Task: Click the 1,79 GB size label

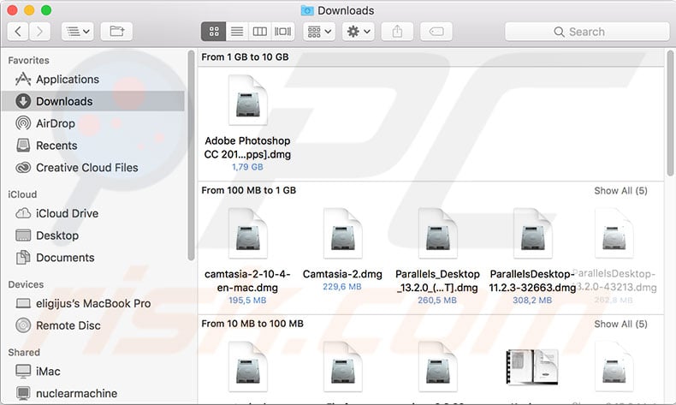Action: pyautogui.click(x=247, y=167)
